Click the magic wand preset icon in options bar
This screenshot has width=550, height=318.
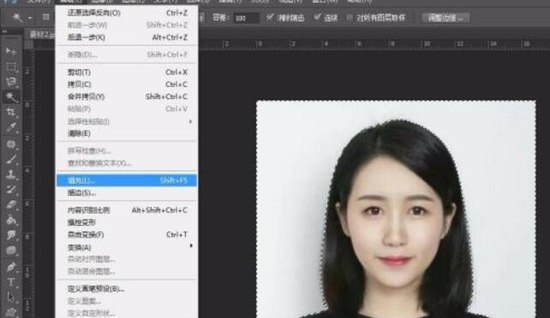point(16,17)
